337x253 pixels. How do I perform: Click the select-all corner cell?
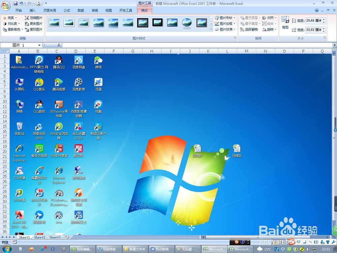5,51
